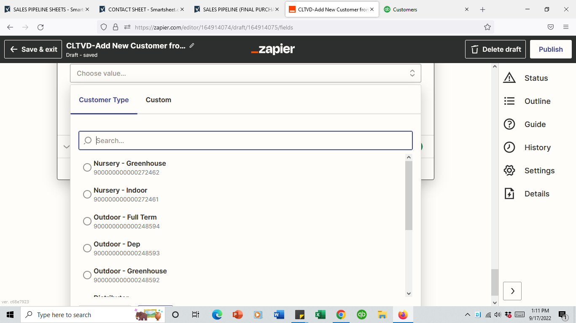Click the site padlock icon

[116, 27]
